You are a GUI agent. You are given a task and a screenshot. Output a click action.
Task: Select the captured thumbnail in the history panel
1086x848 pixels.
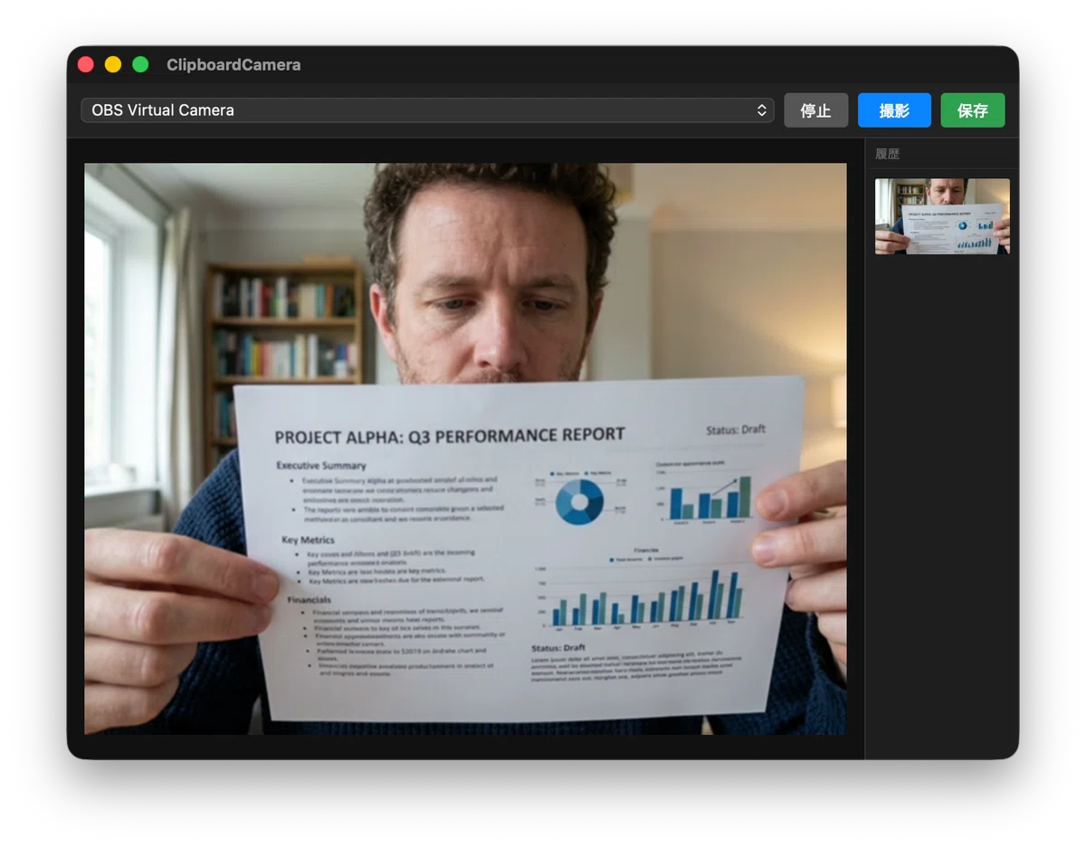coord(942,216)
